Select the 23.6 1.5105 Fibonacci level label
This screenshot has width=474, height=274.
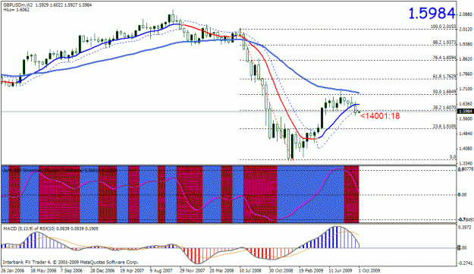click(444, 126)
